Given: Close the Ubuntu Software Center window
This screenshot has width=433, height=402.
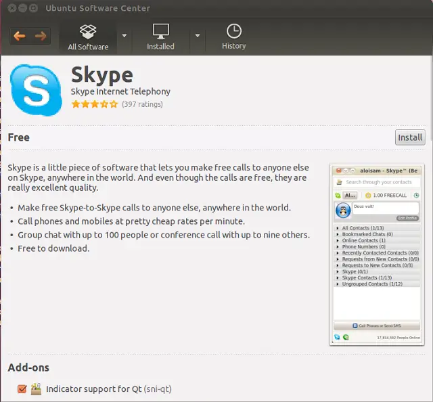Looking at the screenshot, I should pos(12,8).
